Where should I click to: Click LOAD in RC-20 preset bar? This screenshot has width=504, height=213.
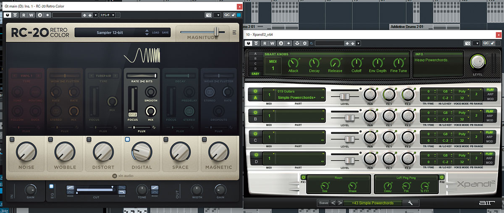point(155,32)
